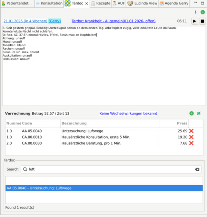This screenshot has width=207, height=217.
Task: Remove Untersuchung: Luftwege billing row
Action: [x=191, y=131]
